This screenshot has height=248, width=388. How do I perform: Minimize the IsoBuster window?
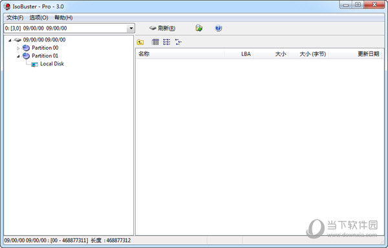click(346, 5)
